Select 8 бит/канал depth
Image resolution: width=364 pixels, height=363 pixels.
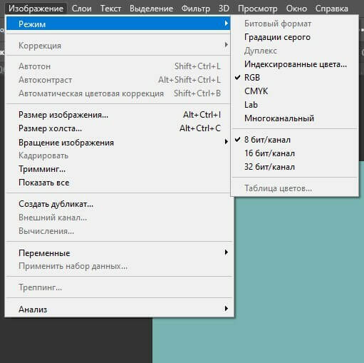294,140
